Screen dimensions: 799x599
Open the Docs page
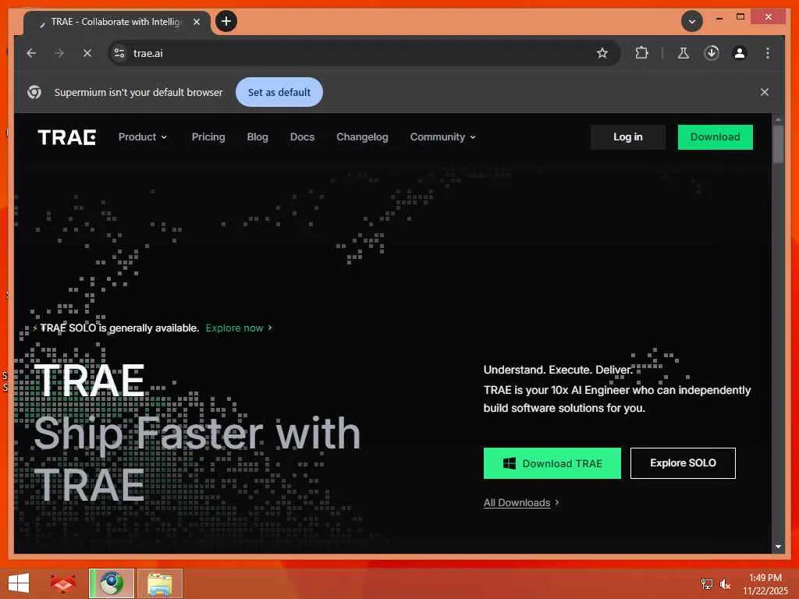click(x=302, y=137)
